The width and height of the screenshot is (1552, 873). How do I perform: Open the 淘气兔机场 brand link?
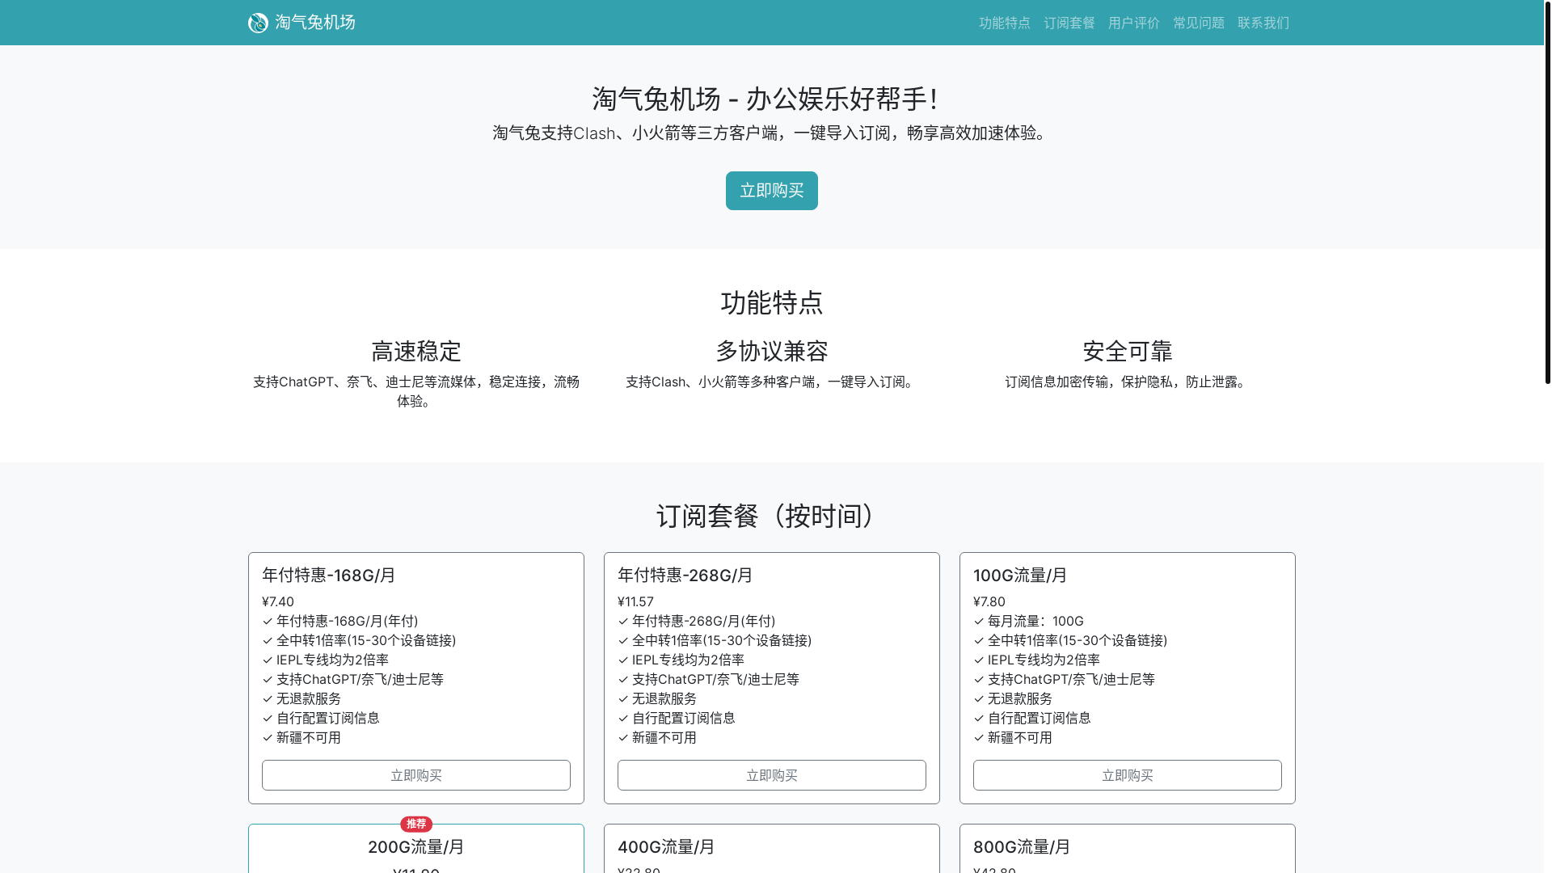302,23
